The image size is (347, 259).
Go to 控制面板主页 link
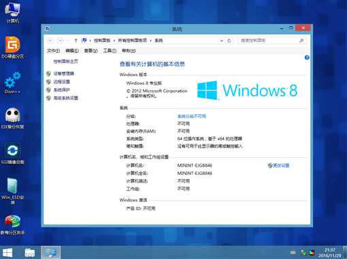[x=66, y=61]
